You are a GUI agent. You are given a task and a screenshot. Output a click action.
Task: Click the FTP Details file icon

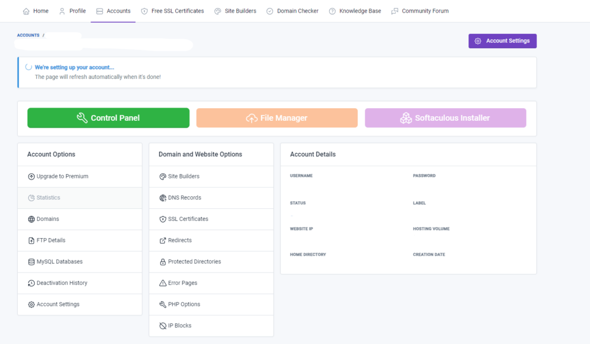coord(31,240)
